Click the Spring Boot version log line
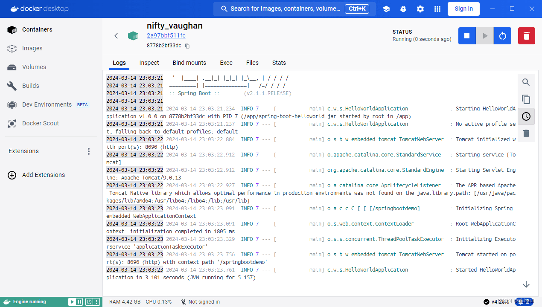 click(x=230, y=93)
